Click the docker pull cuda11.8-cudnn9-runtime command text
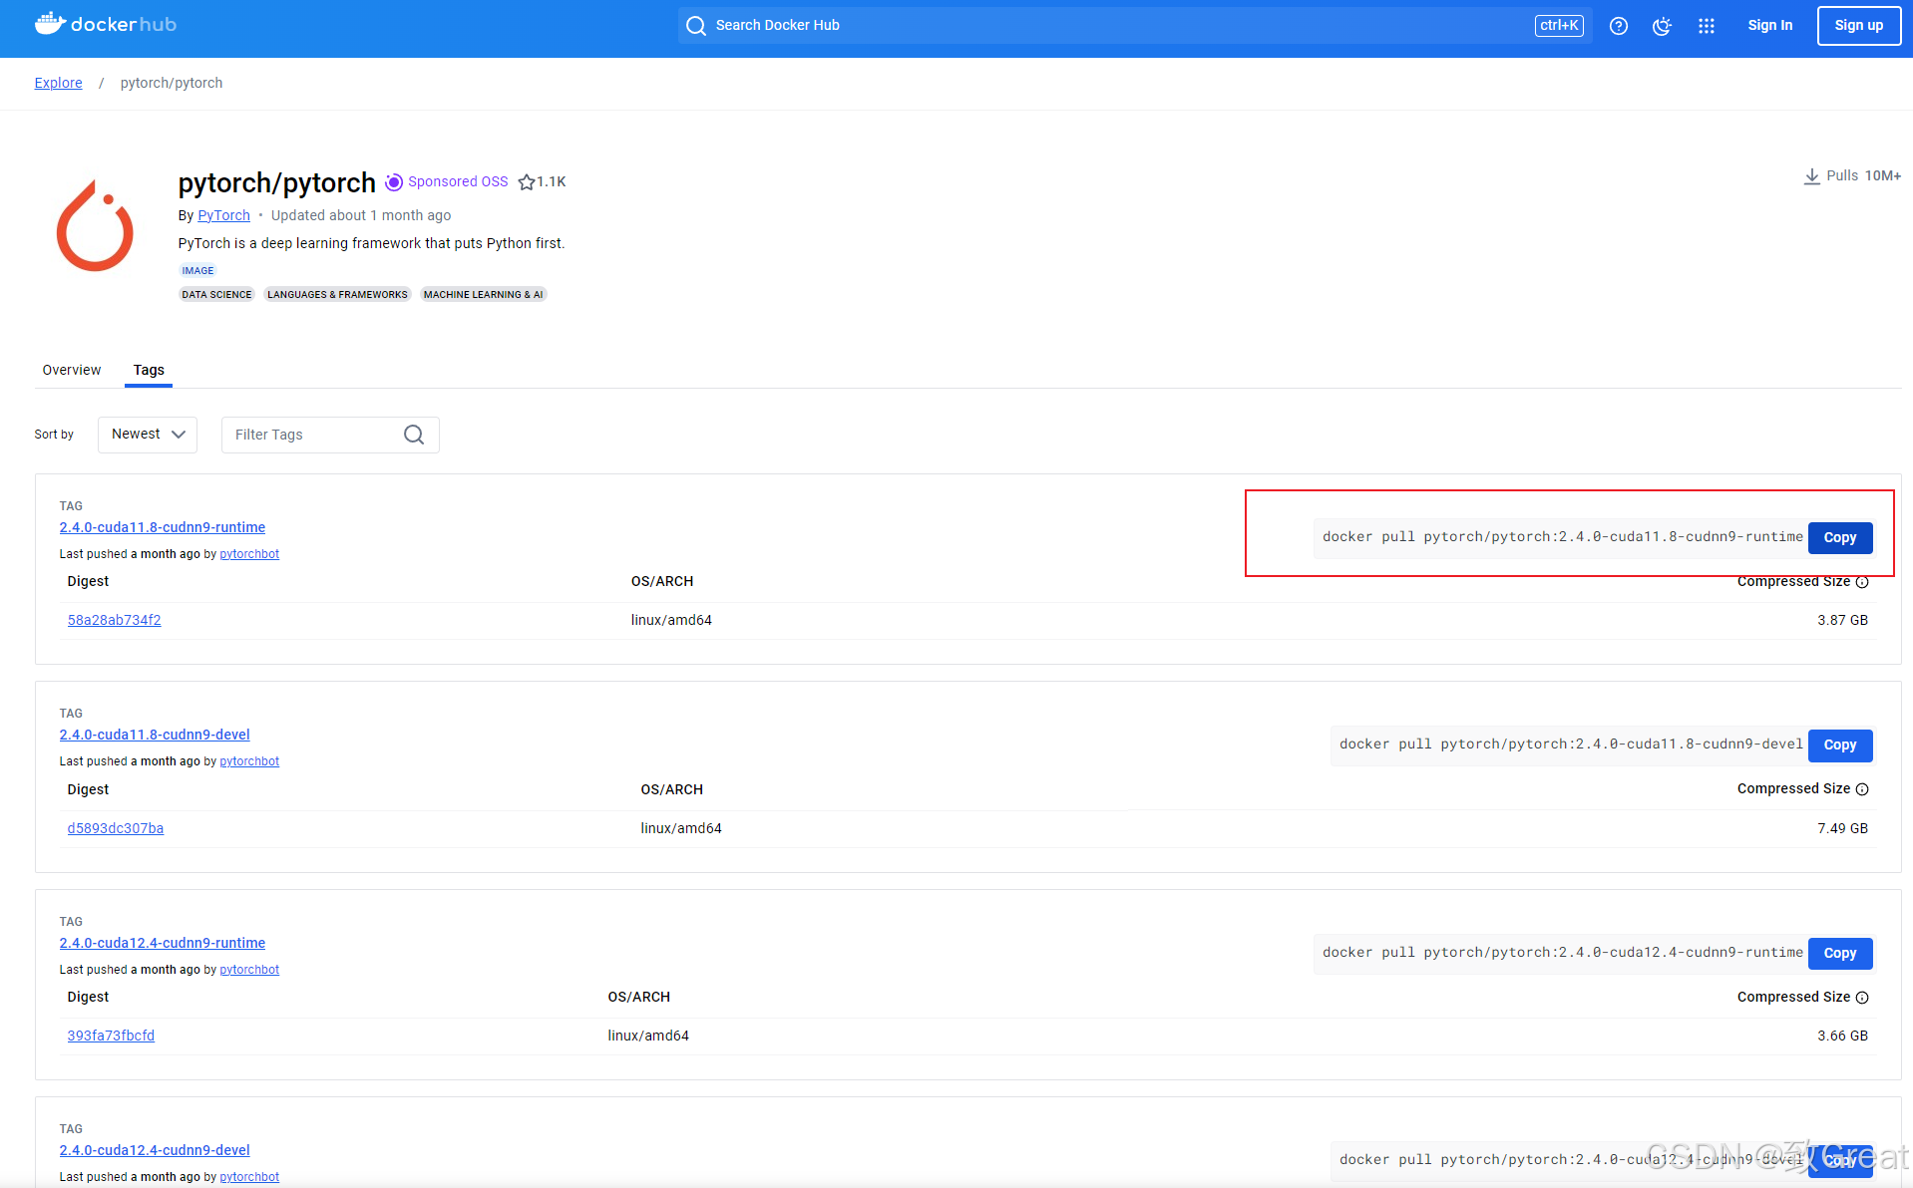The image size is (1913, 1188). [1562, 537]
